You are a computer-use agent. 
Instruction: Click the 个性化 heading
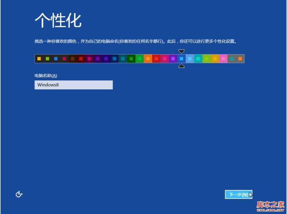pos(58,20)
